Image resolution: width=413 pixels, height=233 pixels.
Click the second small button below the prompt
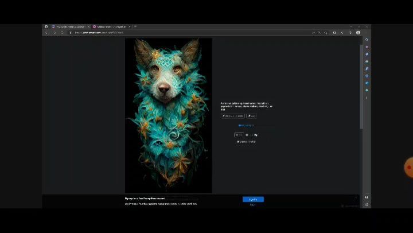click(x=252, y=116)
